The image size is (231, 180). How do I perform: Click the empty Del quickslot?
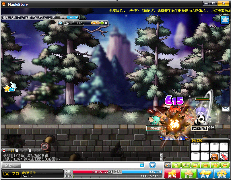coord(205,156)
